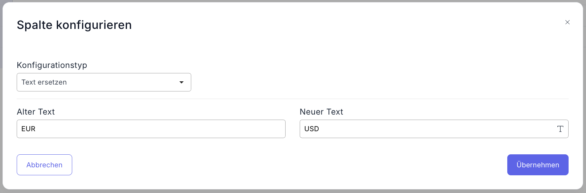Click the 'Alter Text' field label
The width and height of the screenshot is (586, 193).
point(36,112)
